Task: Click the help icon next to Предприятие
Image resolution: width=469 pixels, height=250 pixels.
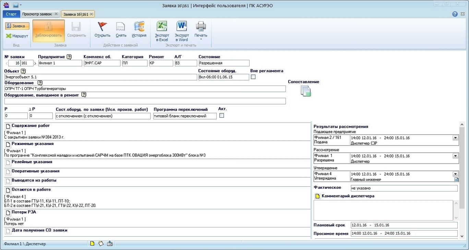Action: tap(69, 57)
